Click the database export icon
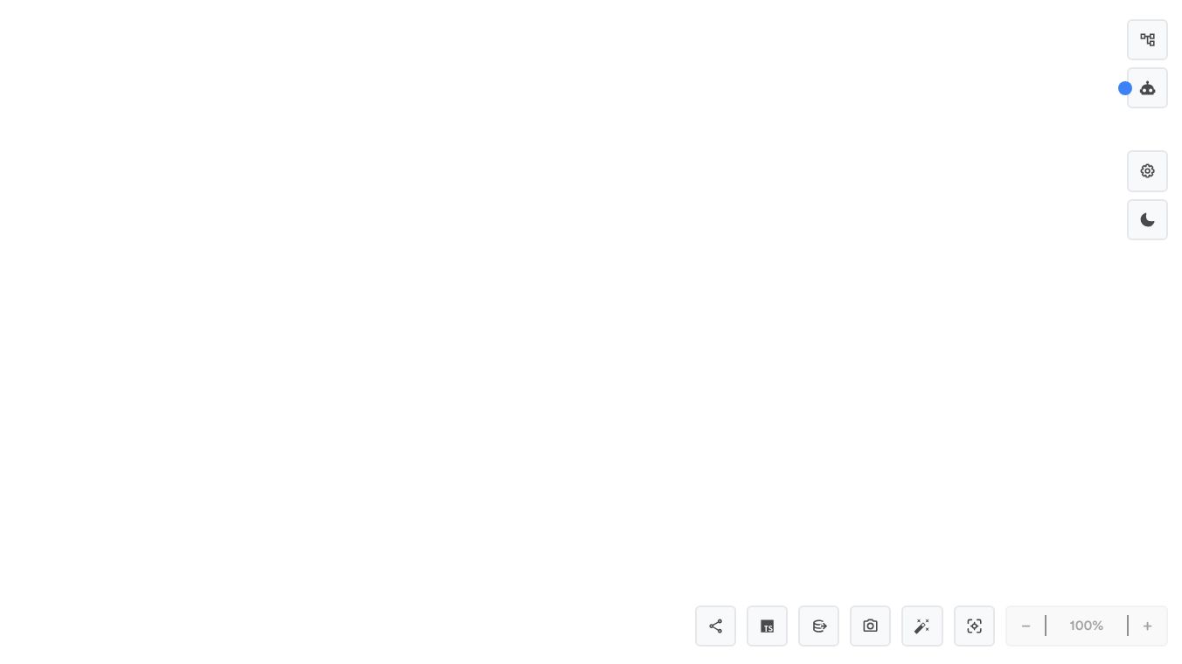 point(818,626)
